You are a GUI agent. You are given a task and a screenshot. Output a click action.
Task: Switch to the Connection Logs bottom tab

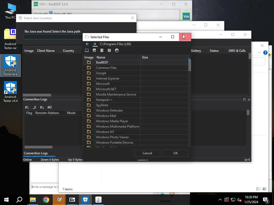point(36,153)
